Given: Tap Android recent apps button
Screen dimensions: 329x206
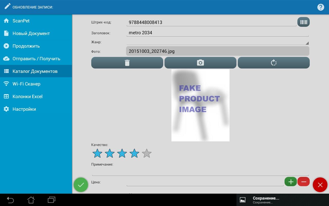Looking at the screenshot, I should [51, 200].
